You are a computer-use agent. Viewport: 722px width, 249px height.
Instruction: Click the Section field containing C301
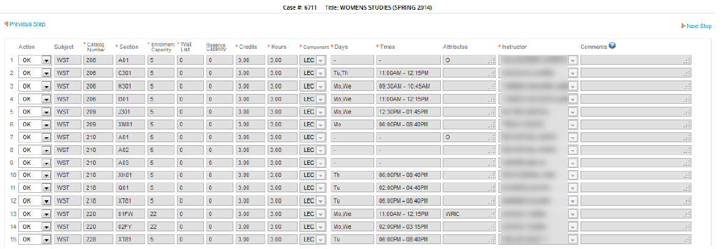click(130, 73)
